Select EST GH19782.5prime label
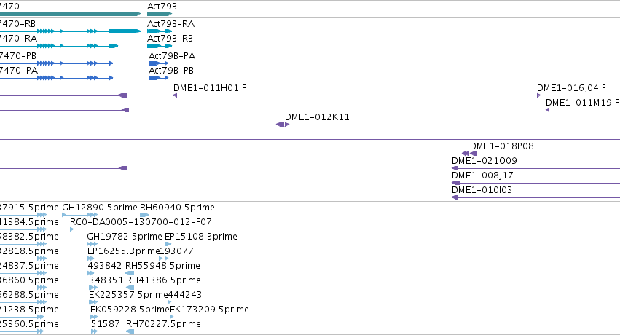This screenshot has height=335, width=620. 125,237
